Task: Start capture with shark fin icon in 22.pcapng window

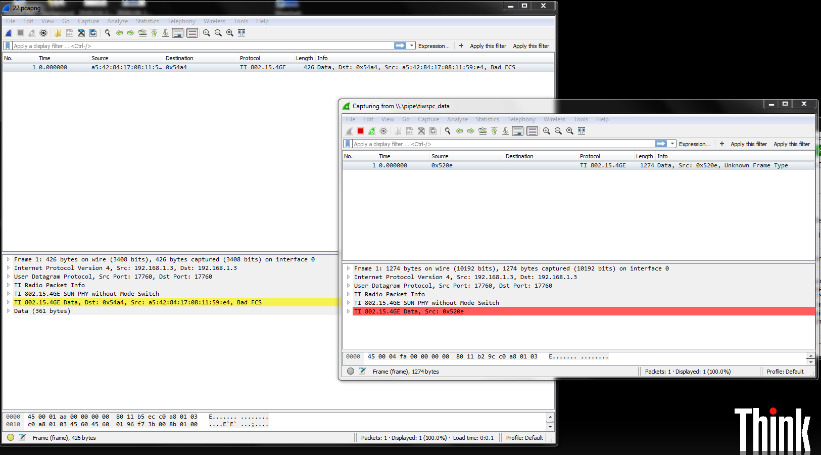Action: [9, 33]
